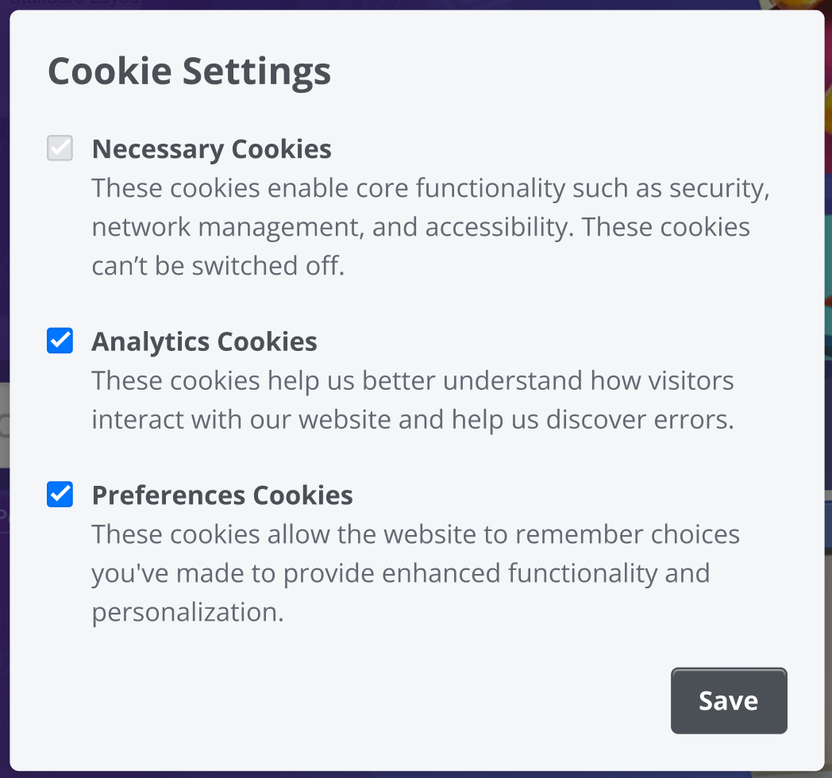Viewport: 832px width, 778px height.
Task: Click the word "personalization."
Action: coord(187,611)
